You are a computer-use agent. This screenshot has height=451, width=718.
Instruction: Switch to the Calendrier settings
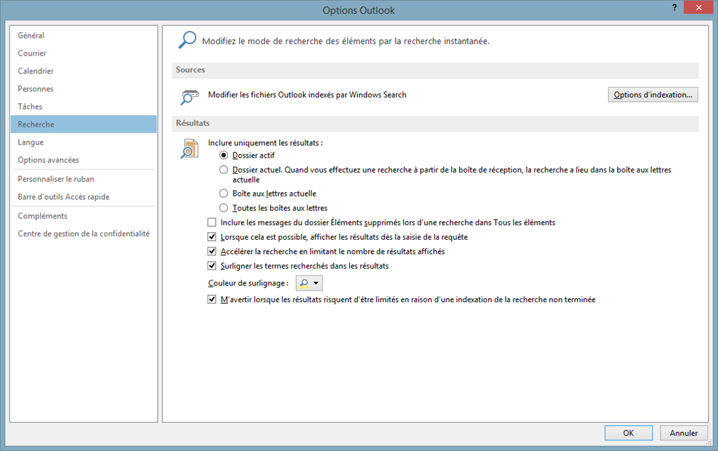click(83, 71)
